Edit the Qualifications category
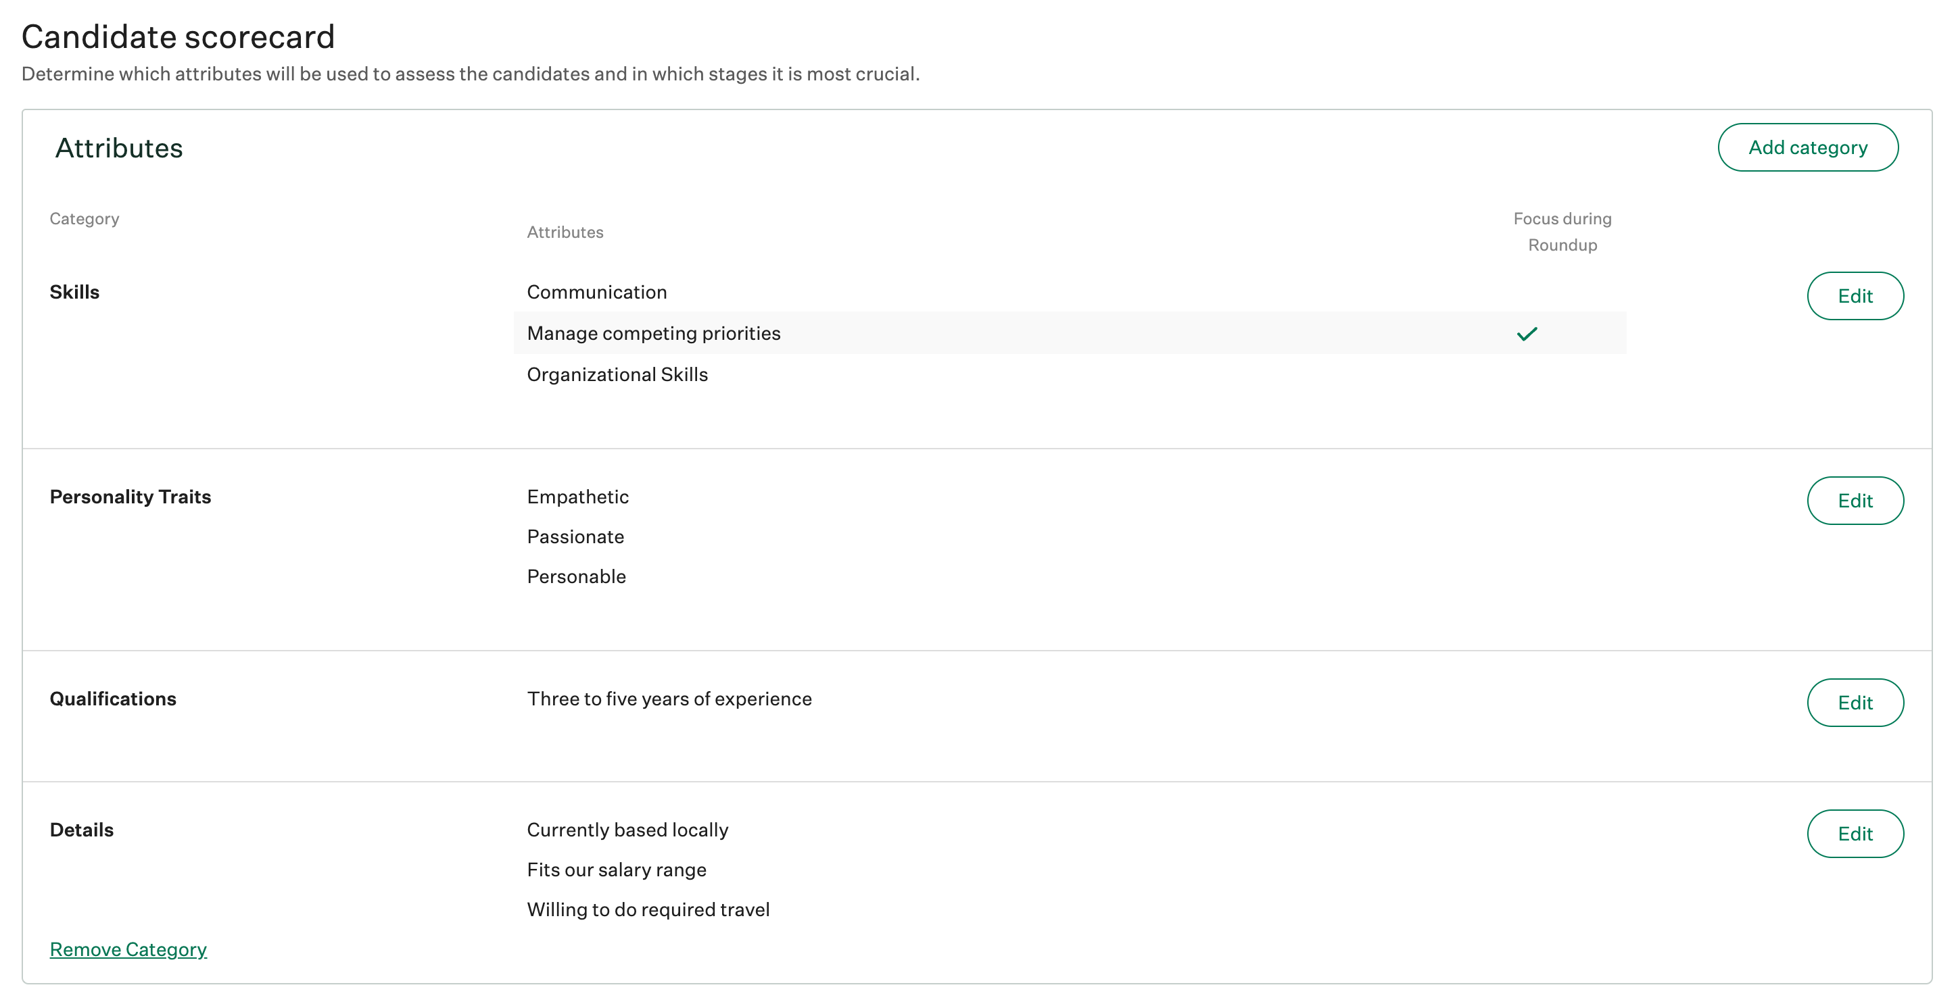This screenshot has width=1958, height=1004. (1854, 703)
